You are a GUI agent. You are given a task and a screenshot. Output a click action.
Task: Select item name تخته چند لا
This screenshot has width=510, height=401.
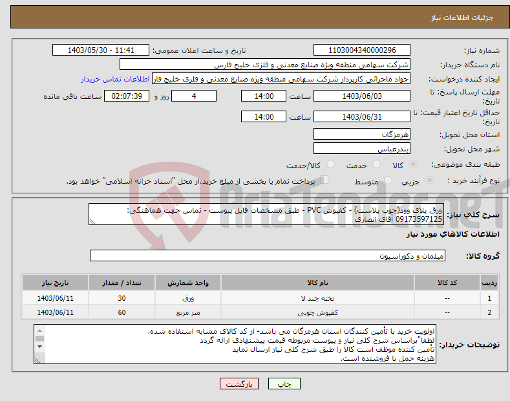[x=317, y=298]
